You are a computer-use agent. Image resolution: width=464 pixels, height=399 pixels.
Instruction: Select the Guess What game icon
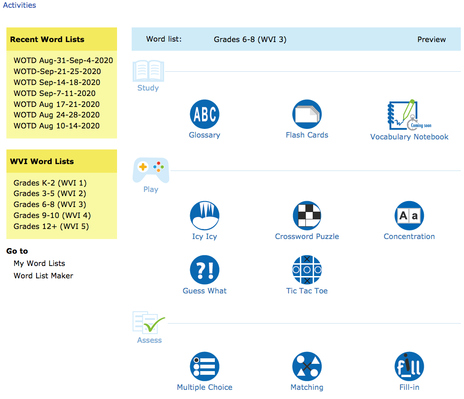point(204,270)
